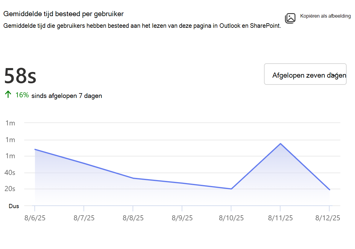Select the 8/11/25 date label
355x249 pixels.
point(280,218)
